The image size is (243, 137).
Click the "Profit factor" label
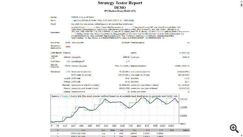click(55, 61)
